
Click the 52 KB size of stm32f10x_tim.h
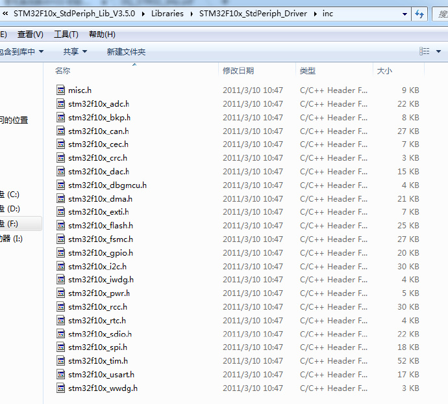pyautogui.click(x=408, y=361)
